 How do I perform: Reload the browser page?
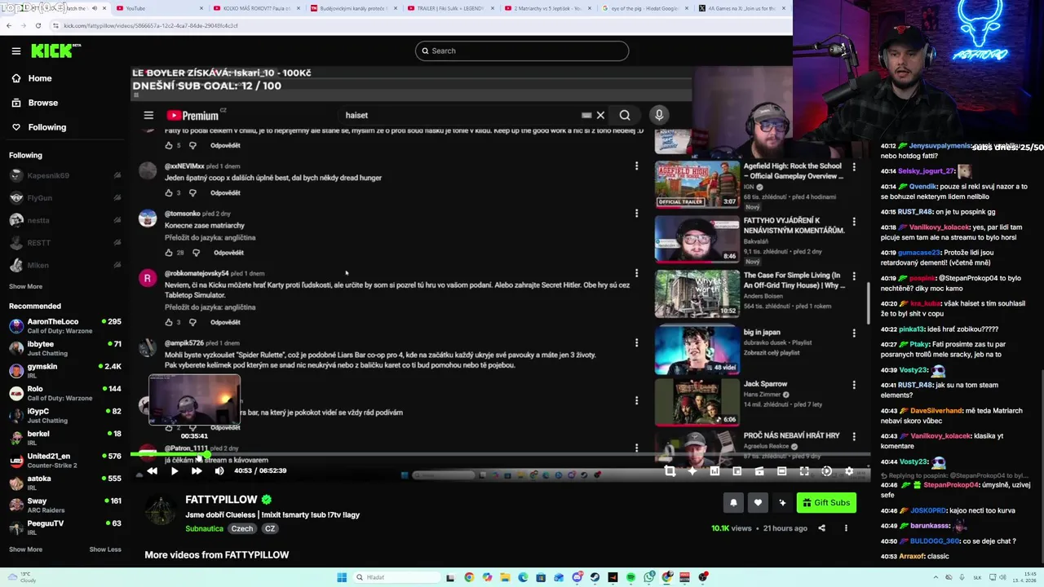38,25
